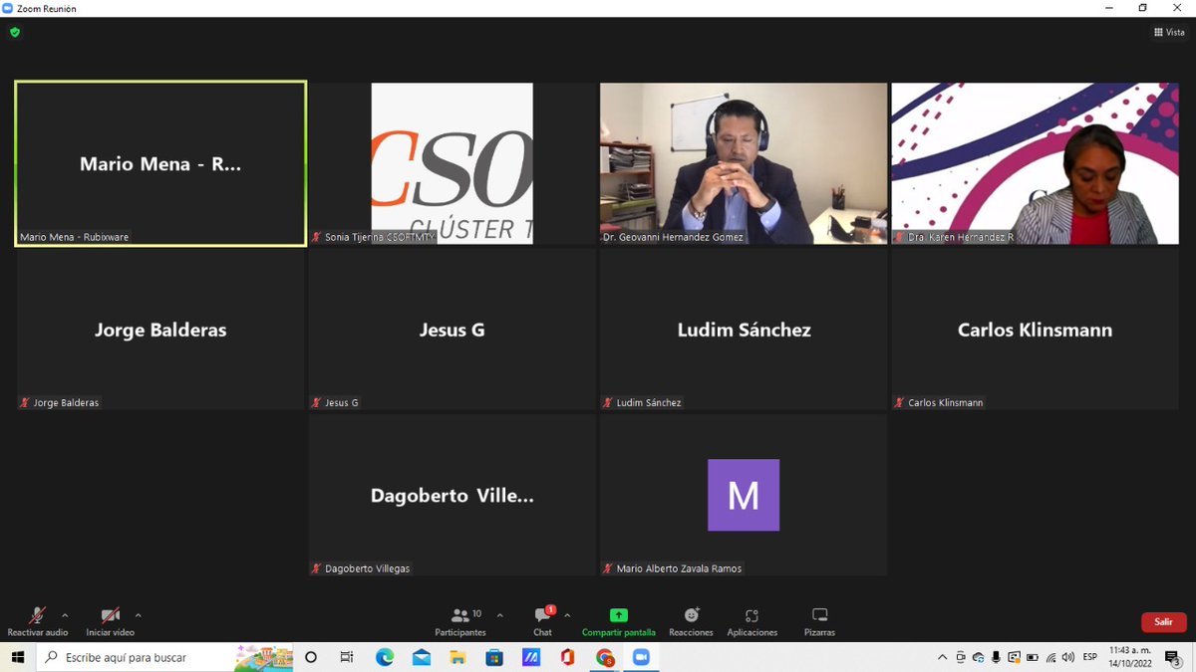Click the muted mic icon by Jorge Balderas
This screenshot has height=672, width=1196.
[x=25, y=402]
